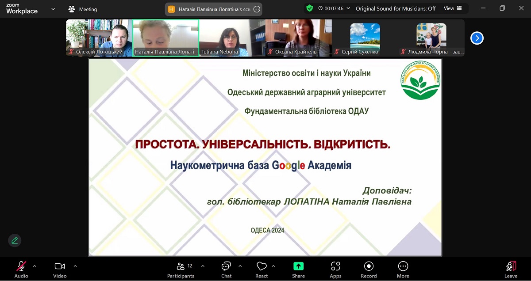Viewport: 531px width, 281px height.
Task: Expand the participants options caret
Action: [x=203, y=266]
